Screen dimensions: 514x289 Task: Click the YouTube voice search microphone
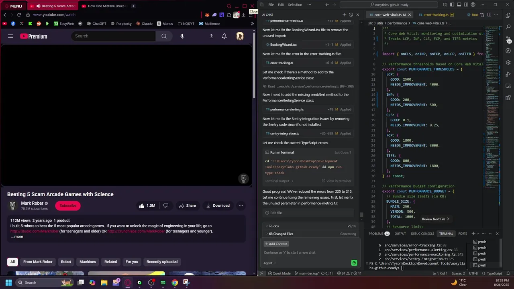[x=182, y=36]
